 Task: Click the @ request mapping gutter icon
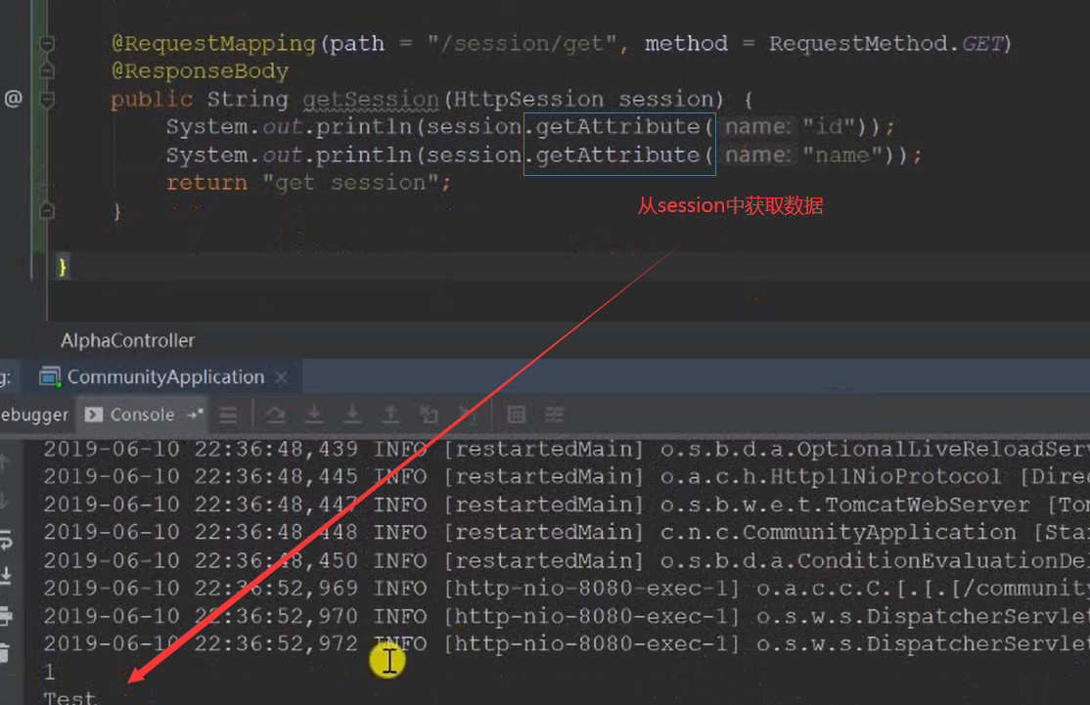13,99
